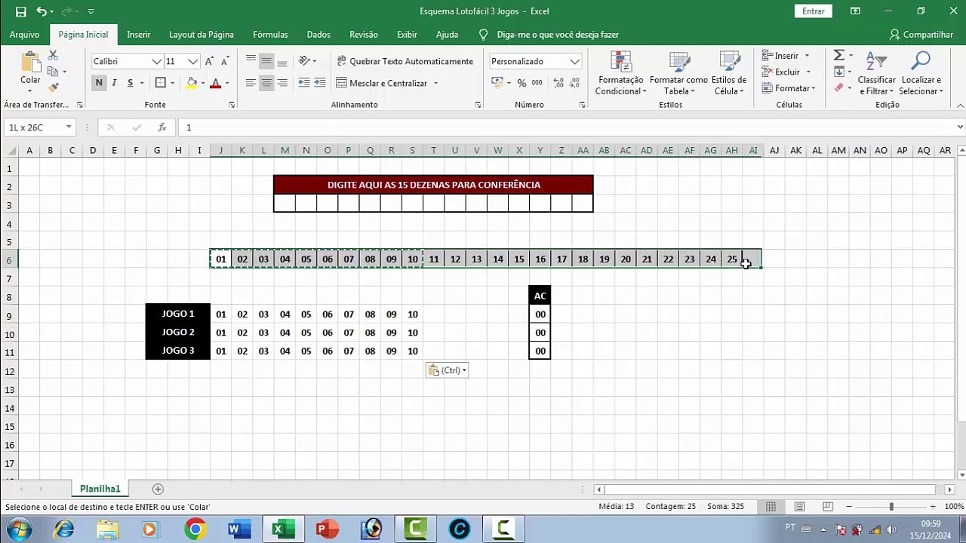
Task: Expand the Name Box dropdown arrow
Action: (x=69, y=127)
